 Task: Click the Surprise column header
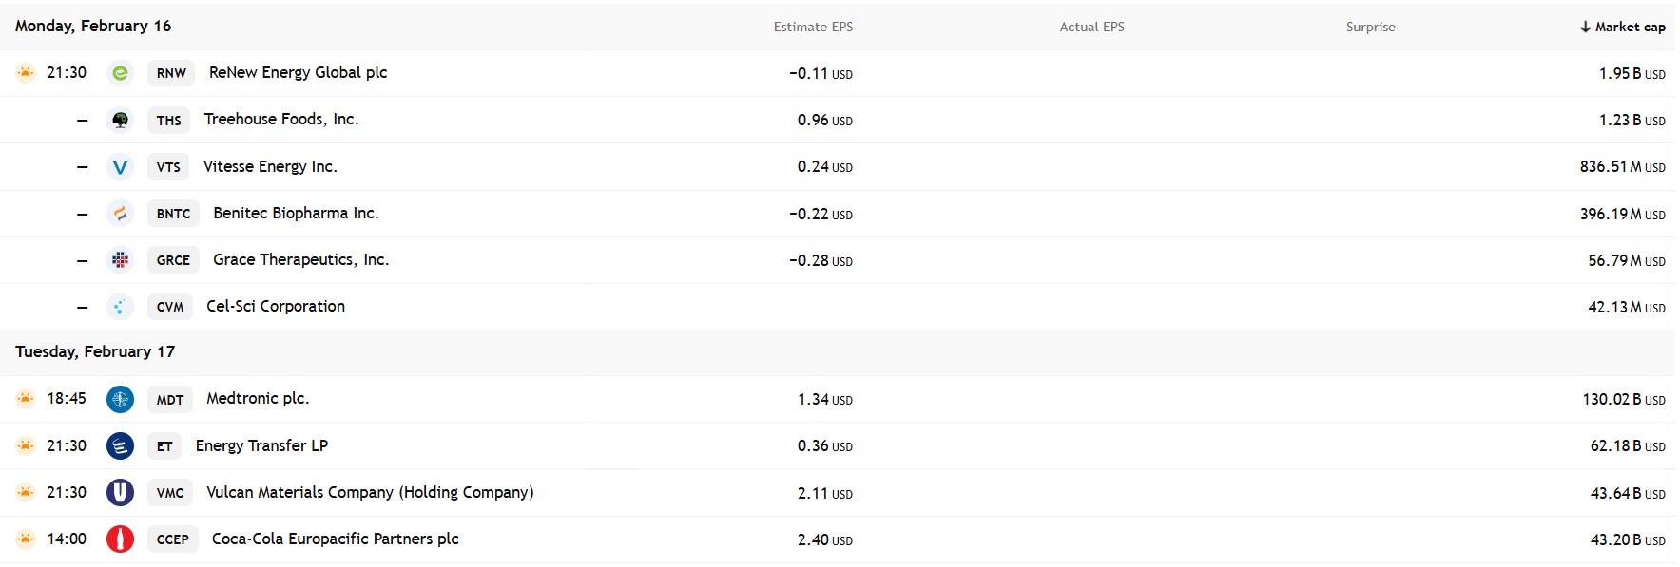[1370, 27]
